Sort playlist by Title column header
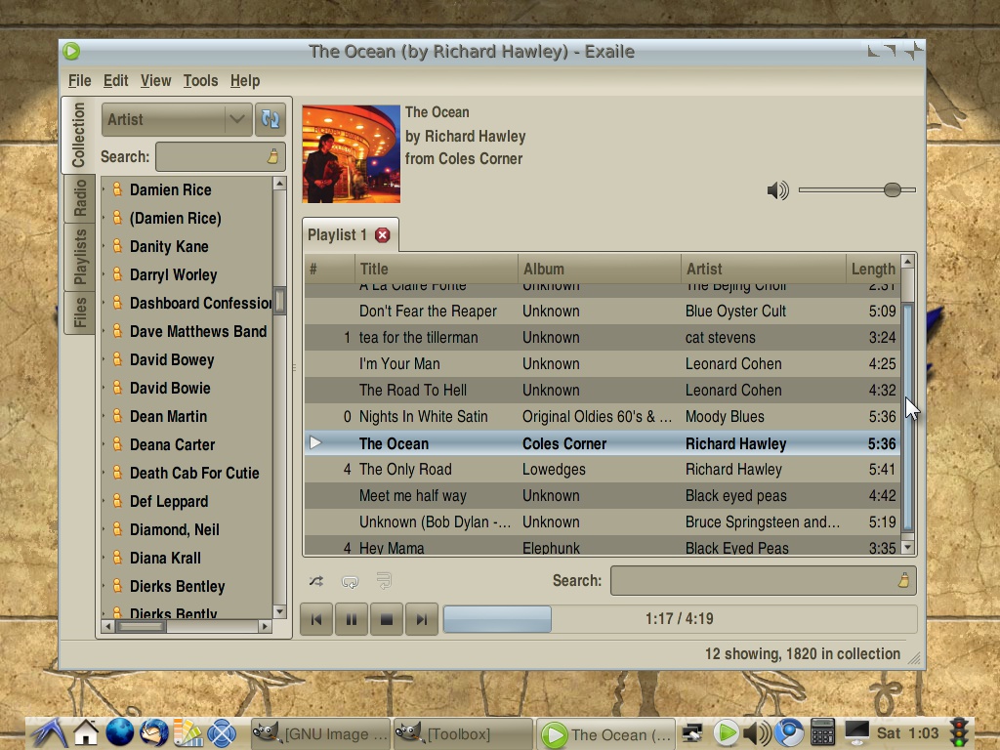The width and height of the screenshot is (1000, 750). coord(437,269)
